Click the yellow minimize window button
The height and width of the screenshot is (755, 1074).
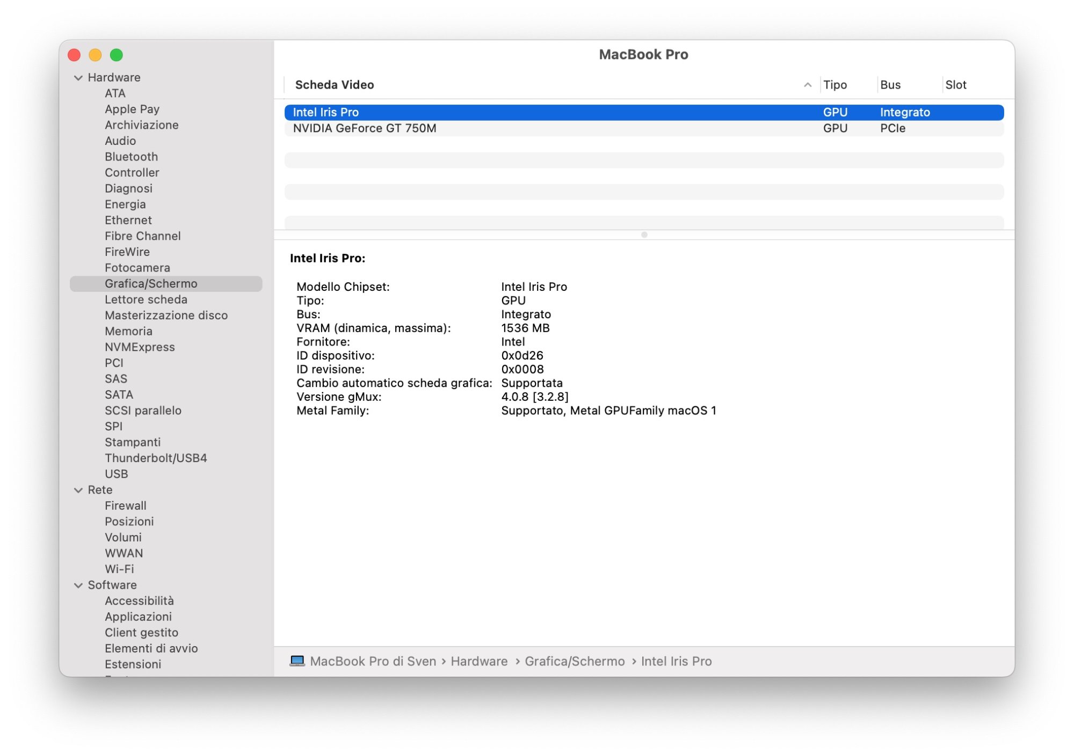(x=96, y=55)
